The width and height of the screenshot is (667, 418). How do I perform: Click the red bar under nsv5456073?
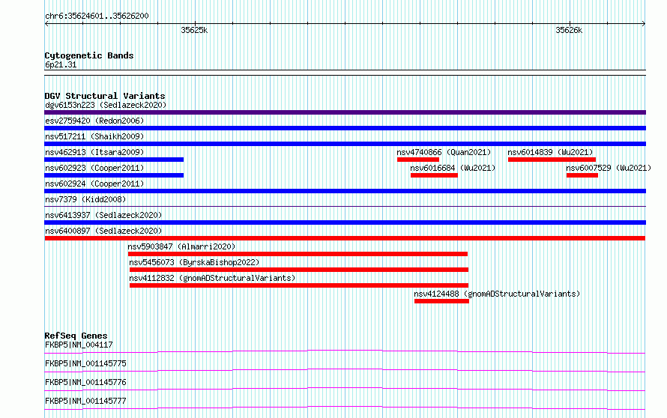click(x=299, y=270)
